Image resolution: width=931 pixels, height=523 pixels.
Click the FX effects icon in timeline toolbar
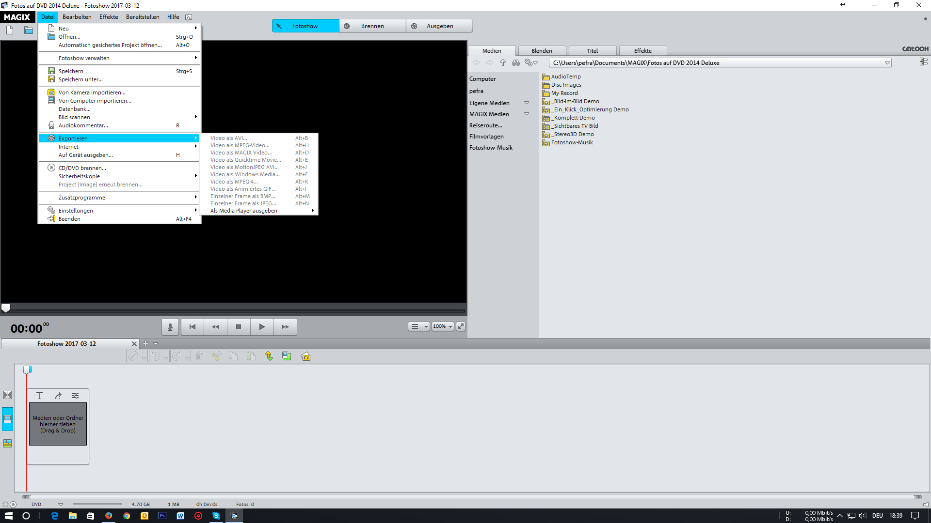305,356
